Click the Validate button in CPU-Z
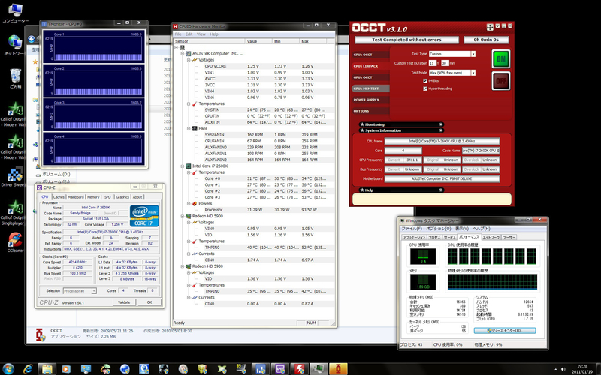This screenshot has height=375, width=601. tap(124, 302)
